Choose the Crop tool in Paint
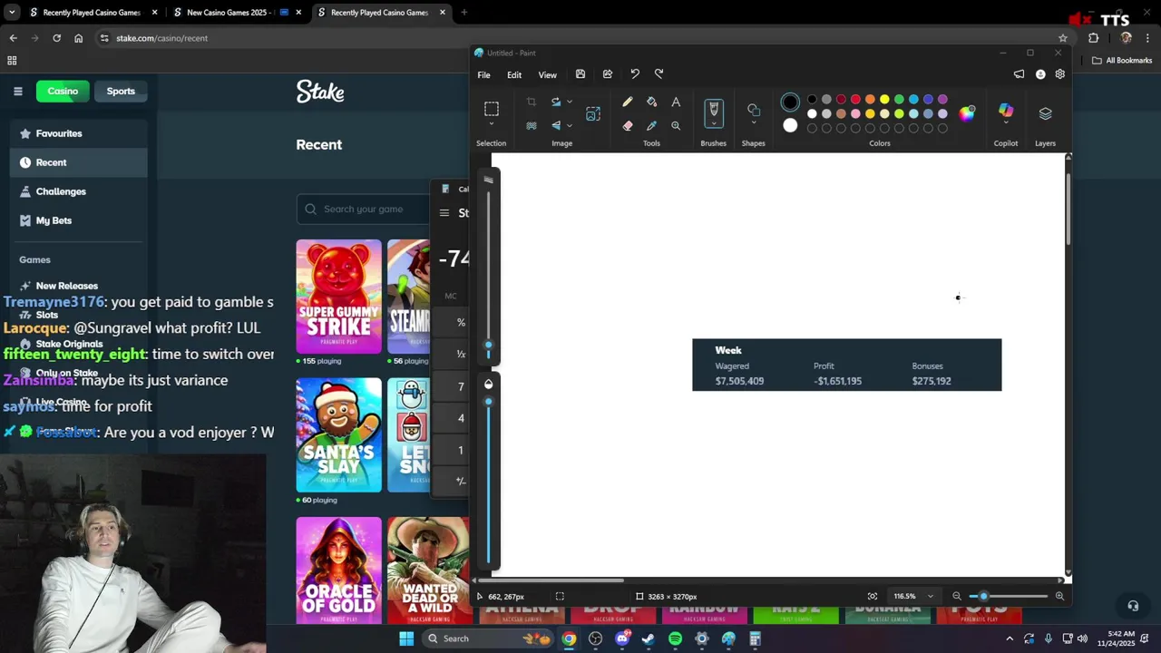This screenshot has height=653, width=1161. tap(532, 102)
